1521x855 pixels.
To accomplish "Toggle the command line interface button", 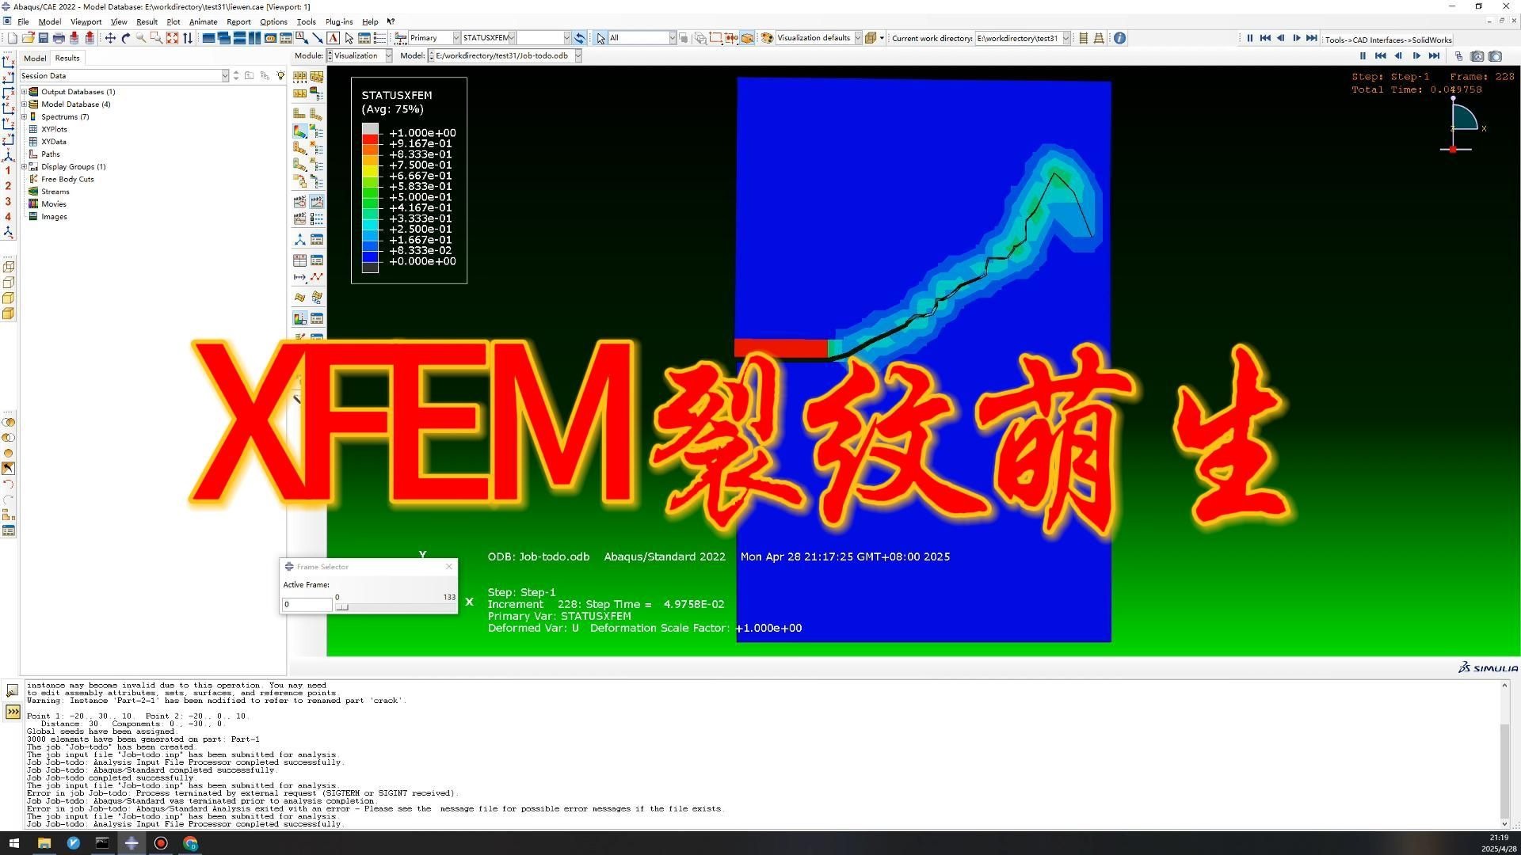I will coord(13,712).
